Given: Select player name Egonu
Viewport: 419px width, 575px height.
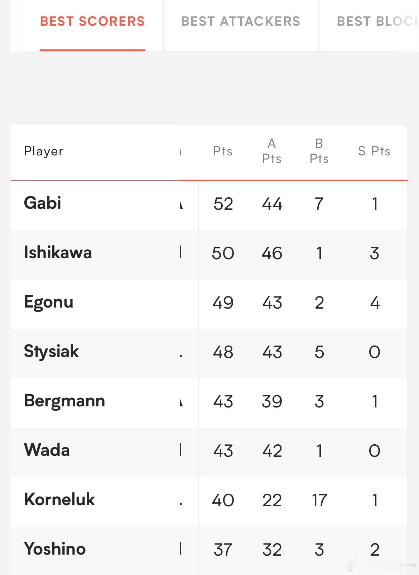Looking at the screenshot, I should 49,302.
